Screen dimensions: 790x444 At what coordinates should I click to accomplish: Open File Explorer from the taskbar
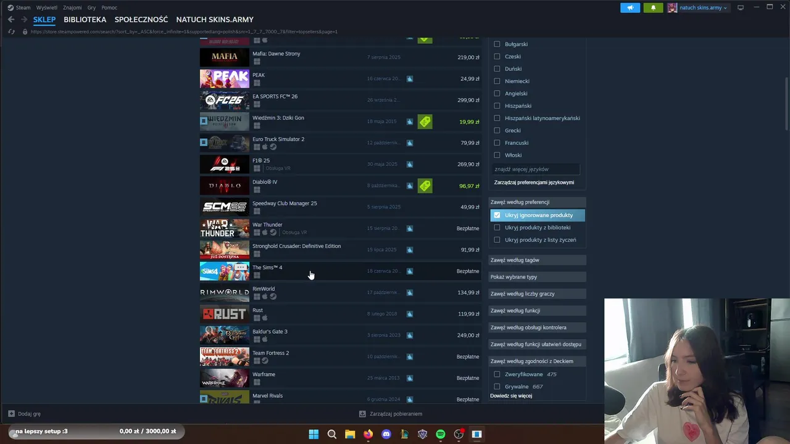coord(350,434)
